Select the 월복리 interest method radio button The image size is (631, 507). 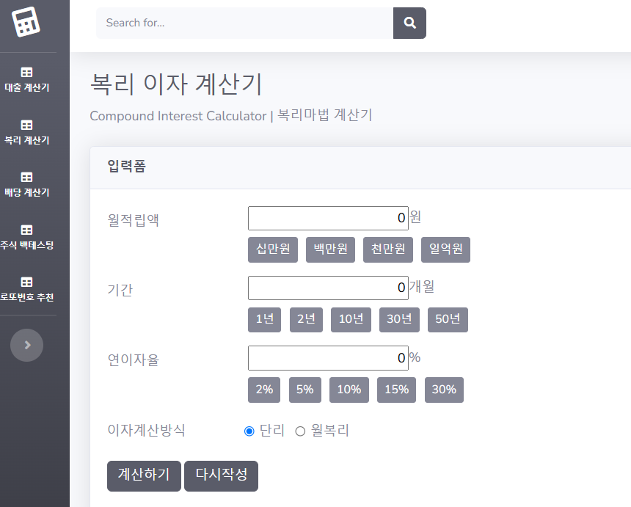point(299,431)
